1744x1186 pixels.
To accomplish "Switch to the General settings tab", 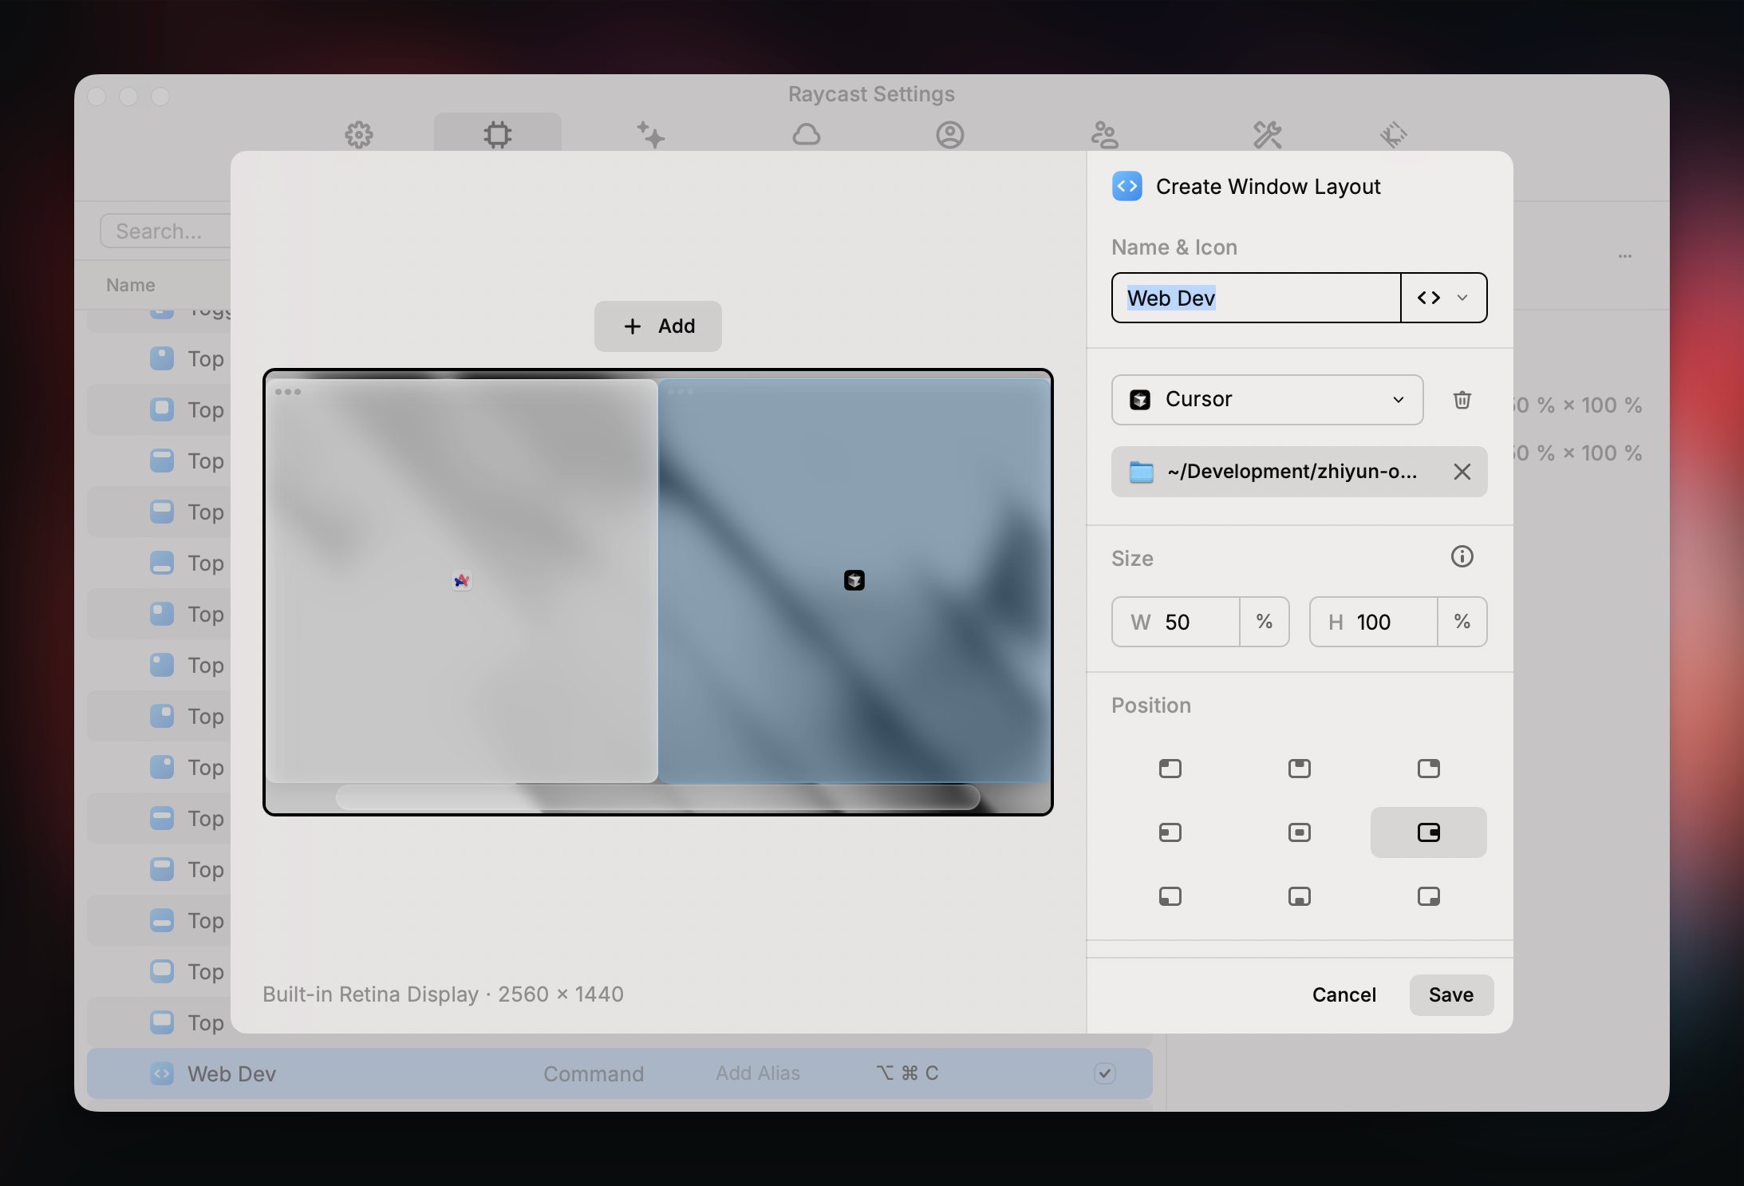I will tap(359, 134).
